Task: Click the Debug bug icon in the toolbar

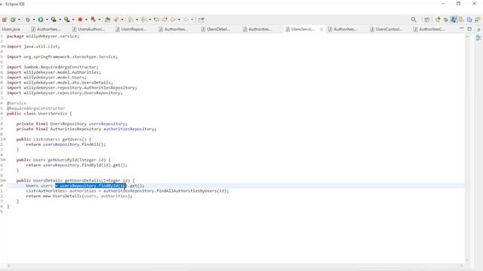Action: [28, 20]
